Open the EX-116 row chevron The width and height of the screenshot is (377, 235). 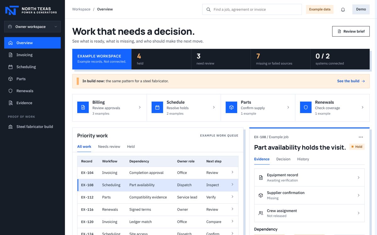[232, 209]
